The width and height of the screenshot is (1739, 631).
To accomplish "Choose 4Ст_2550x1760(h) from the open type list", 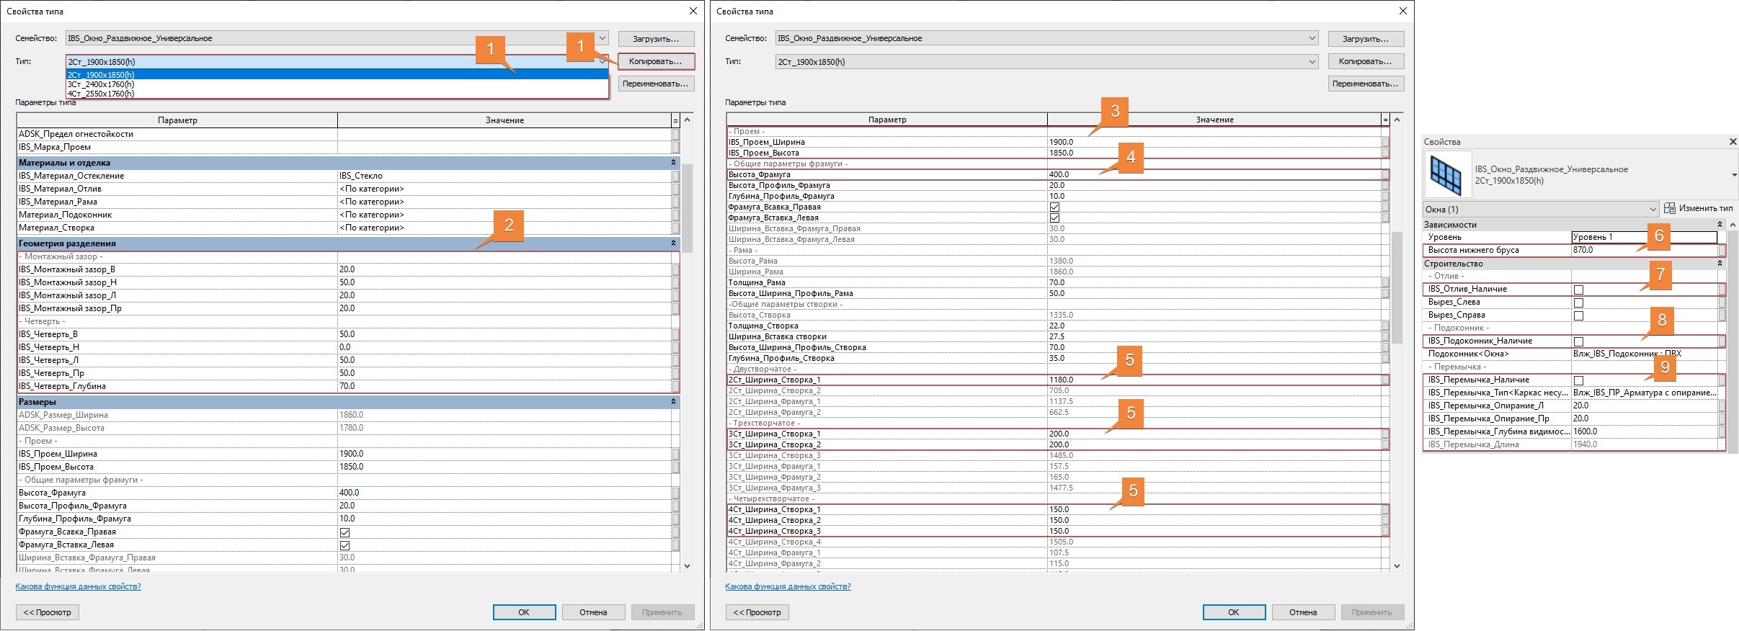I will [x=337, y=94].
